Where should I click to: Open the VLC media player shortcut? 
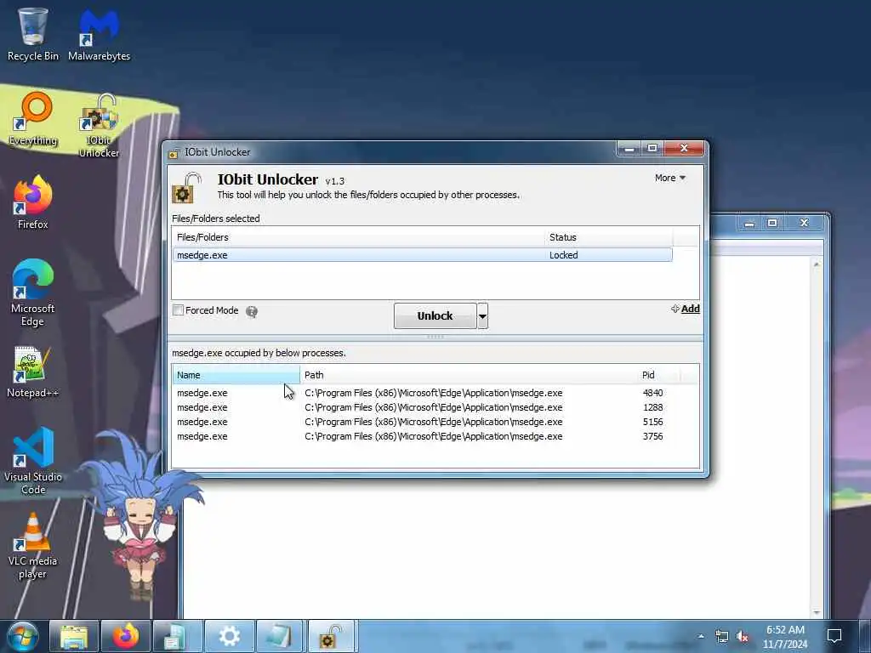click(x=33, y=547)
